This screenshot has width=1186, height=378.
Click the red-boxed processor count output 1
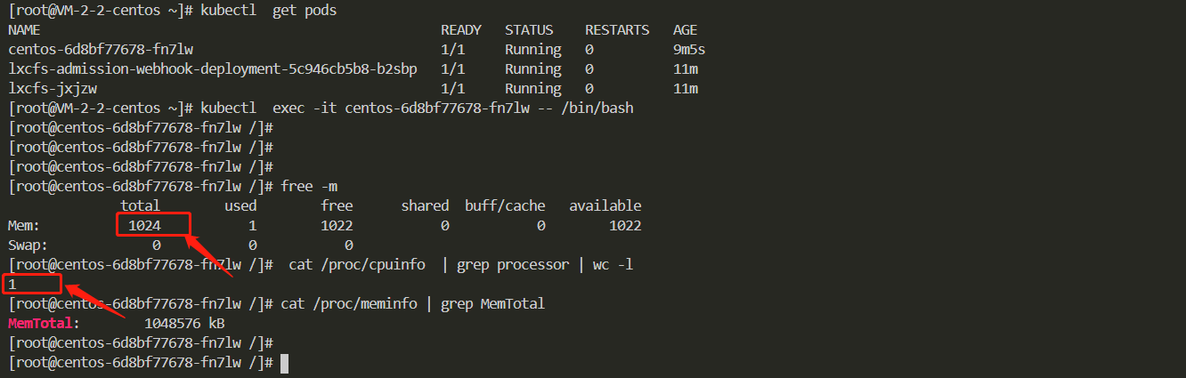point(13,285)
